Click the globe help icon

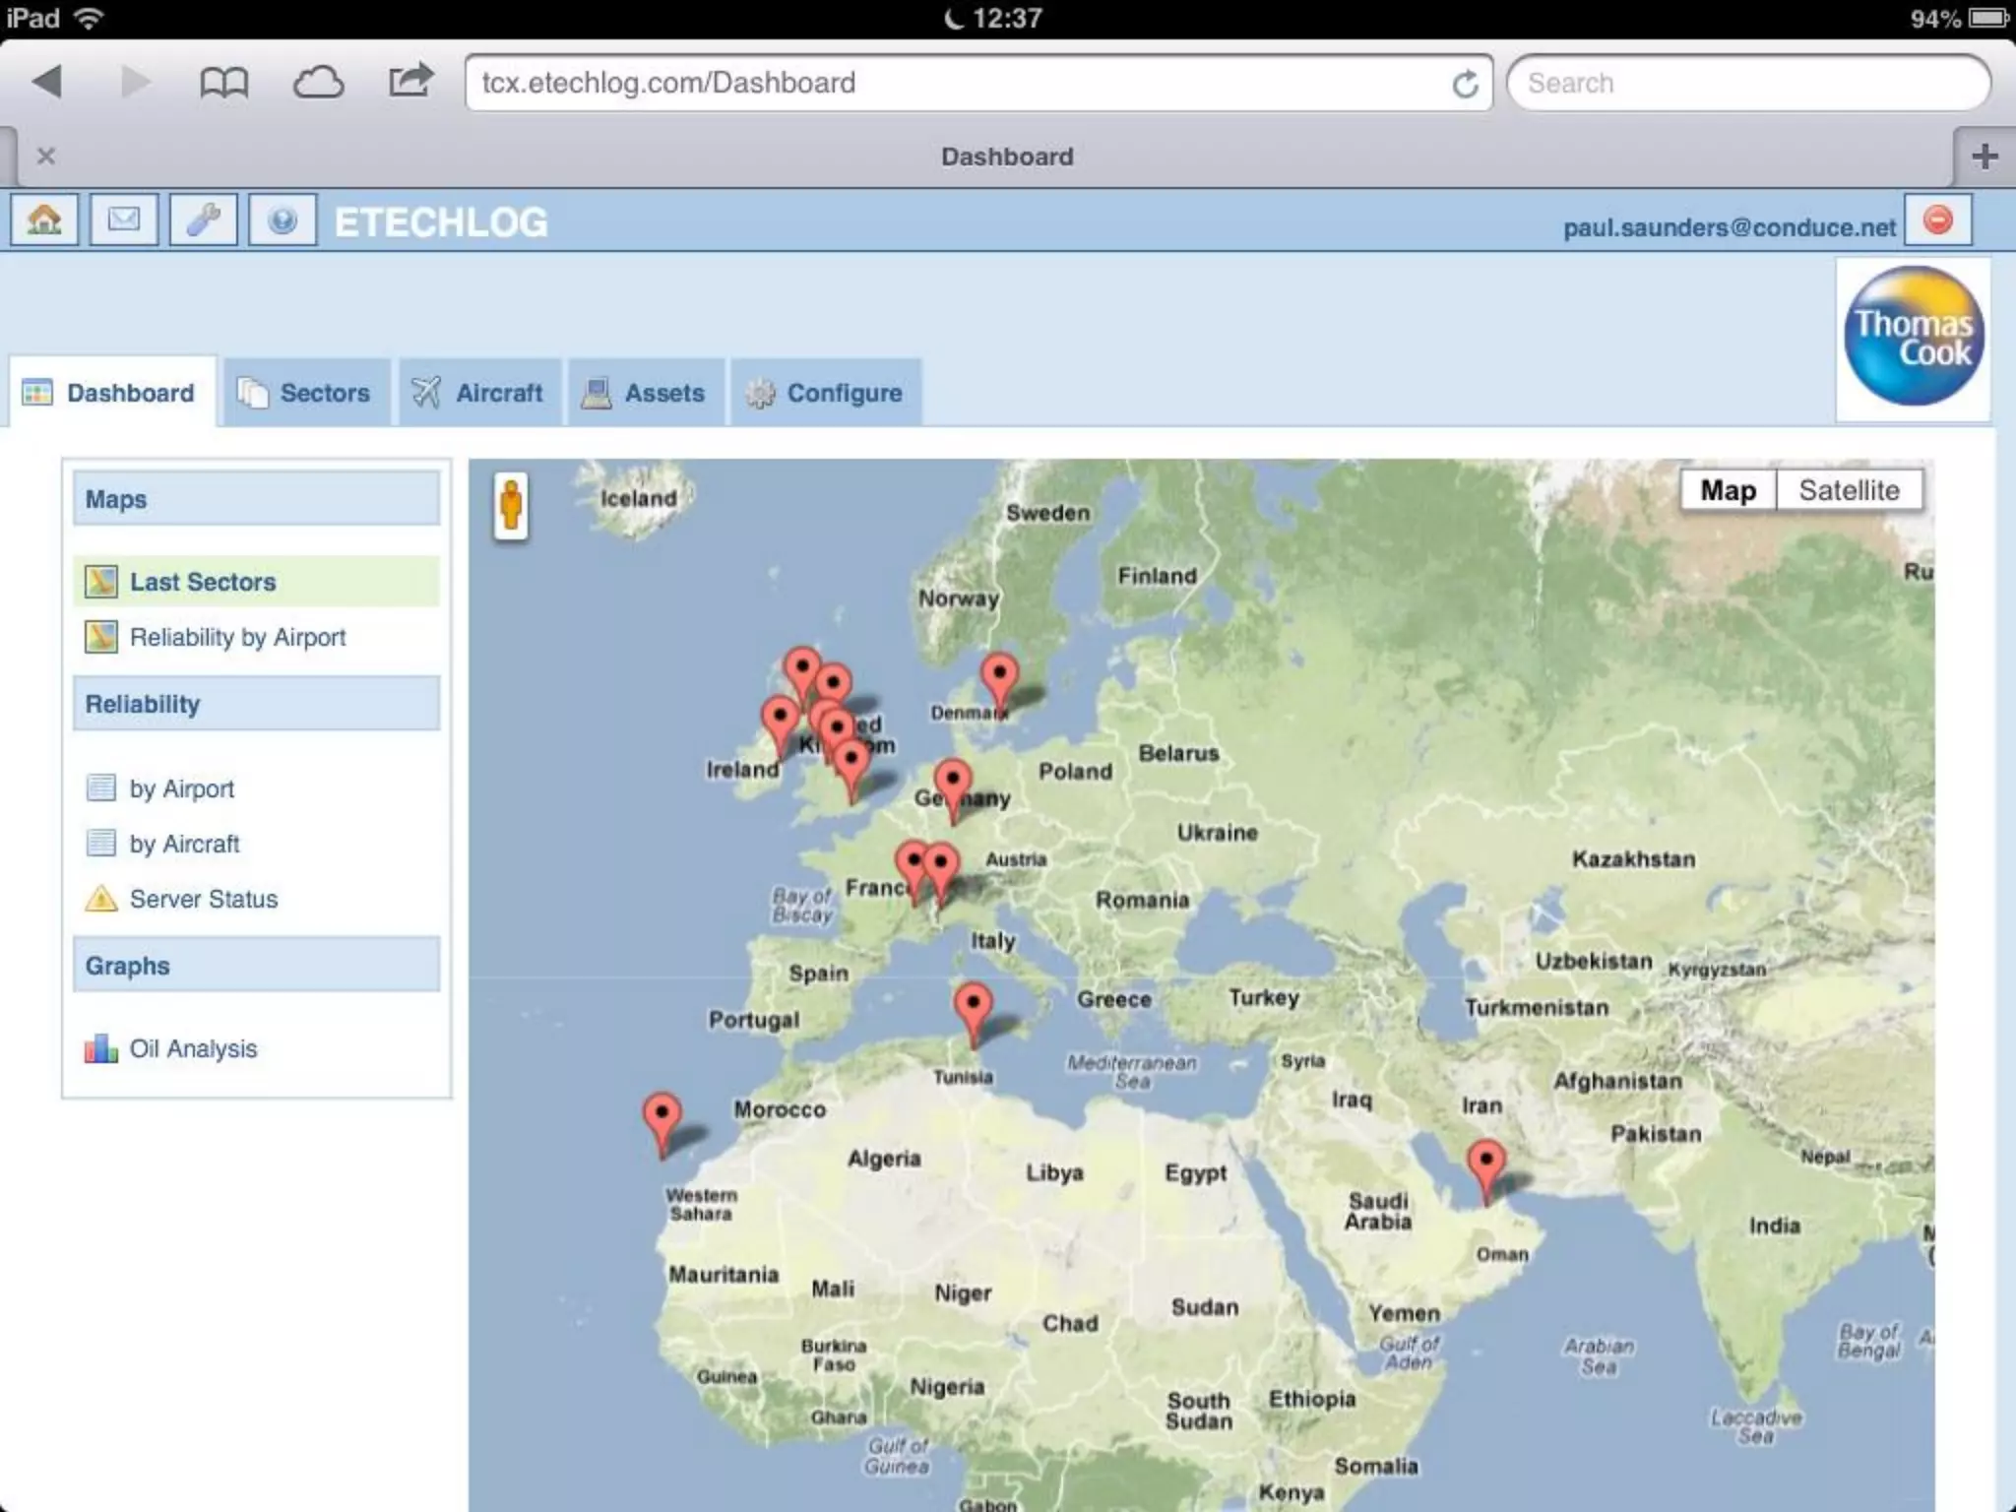[x=283, y=220]
